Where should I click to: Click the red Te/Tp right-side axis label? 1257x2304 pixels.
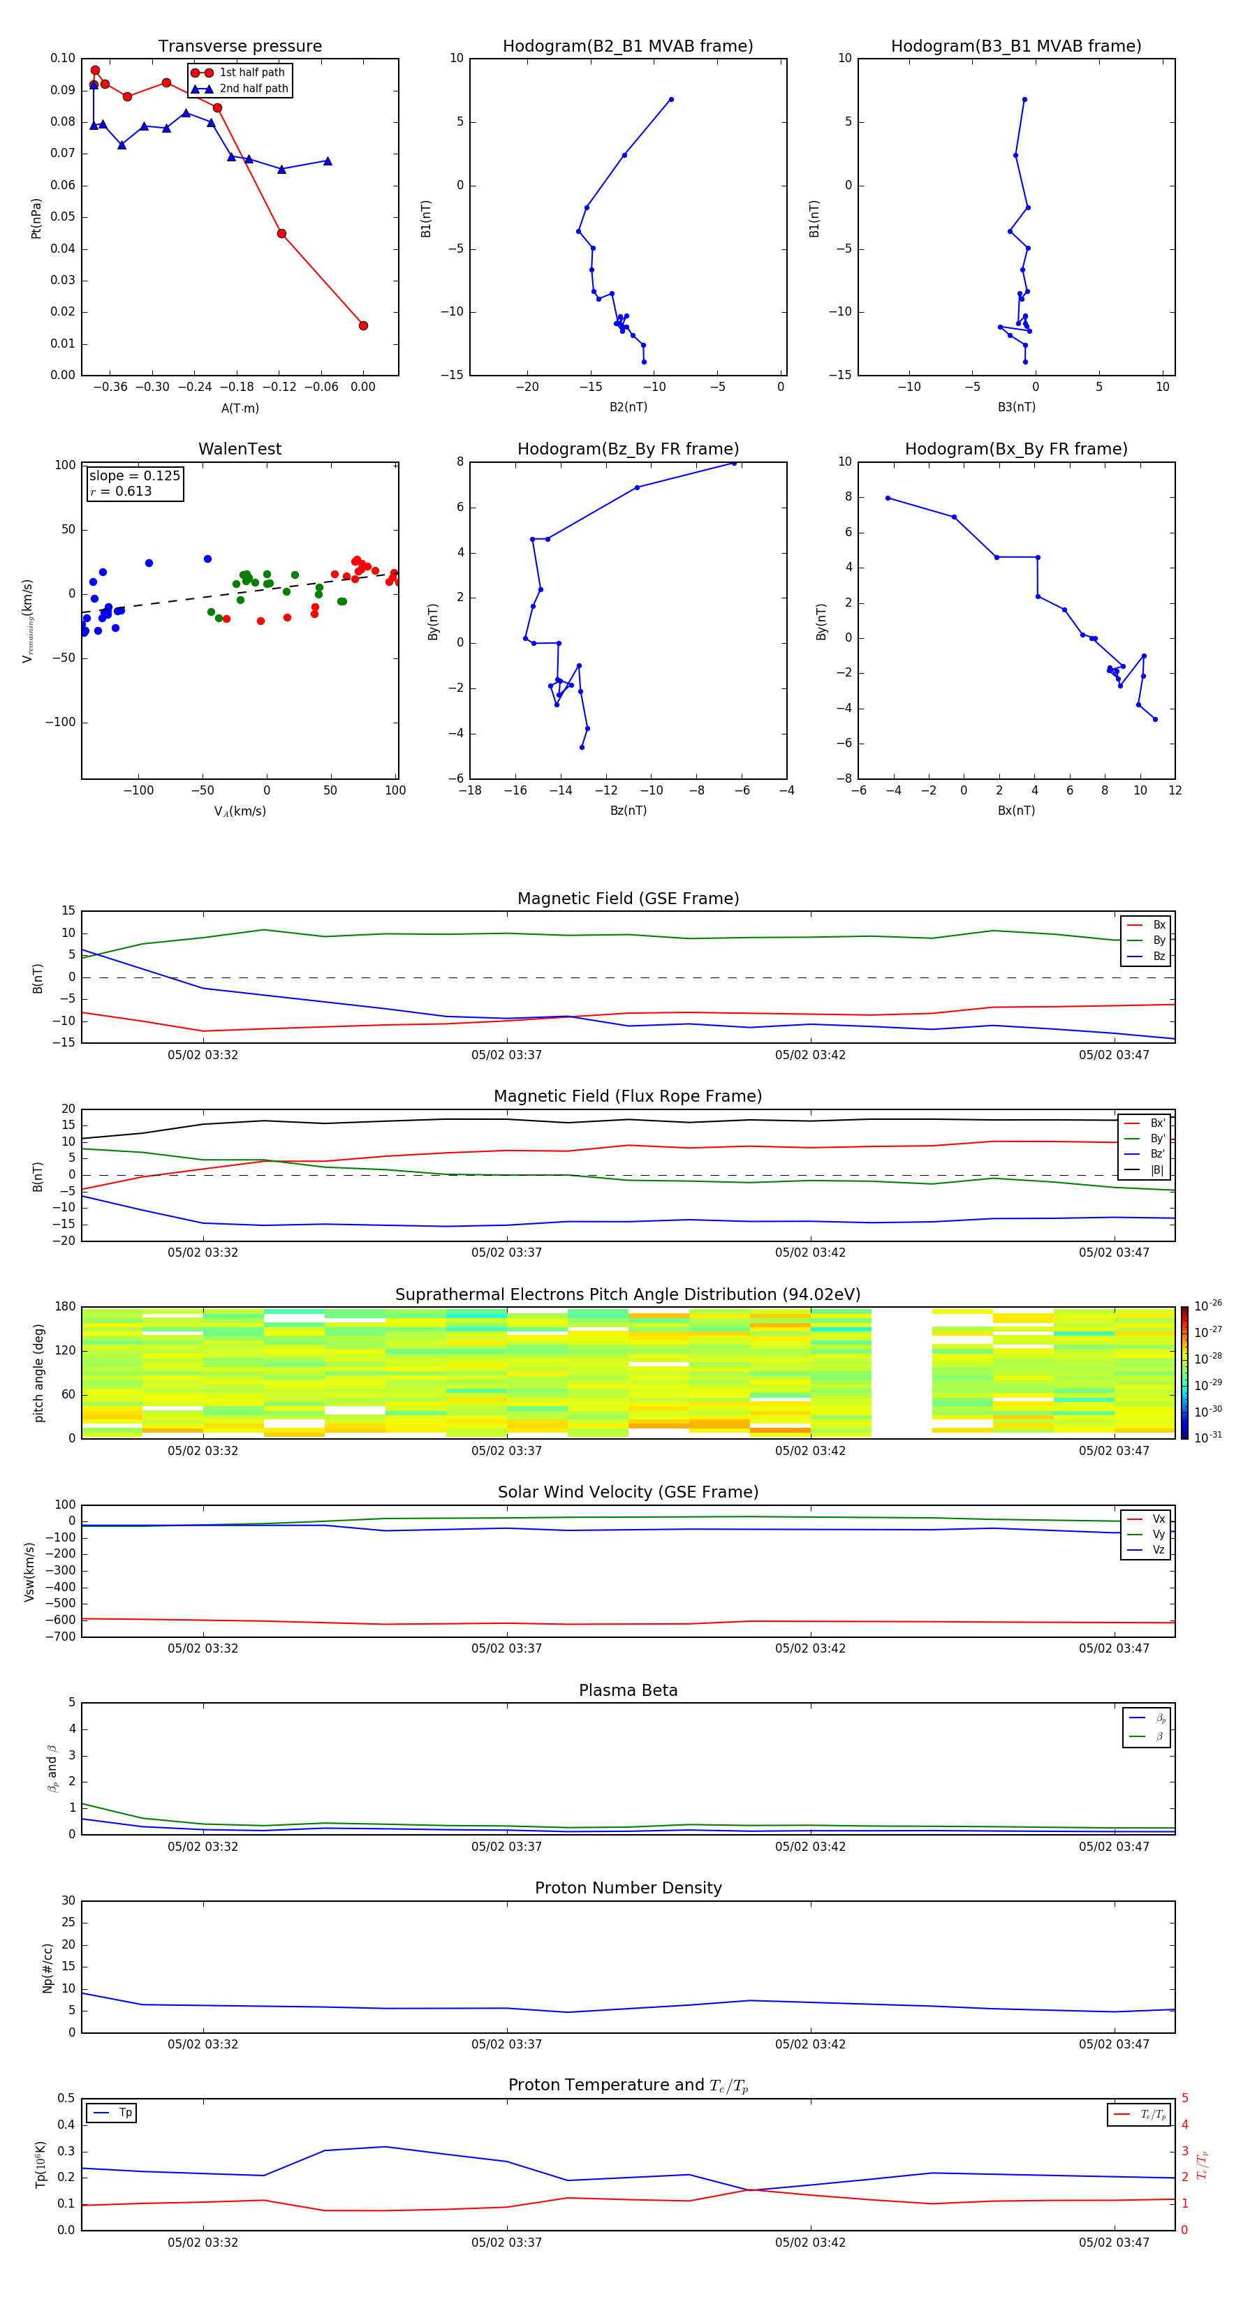click(x=1202, y=2164)
